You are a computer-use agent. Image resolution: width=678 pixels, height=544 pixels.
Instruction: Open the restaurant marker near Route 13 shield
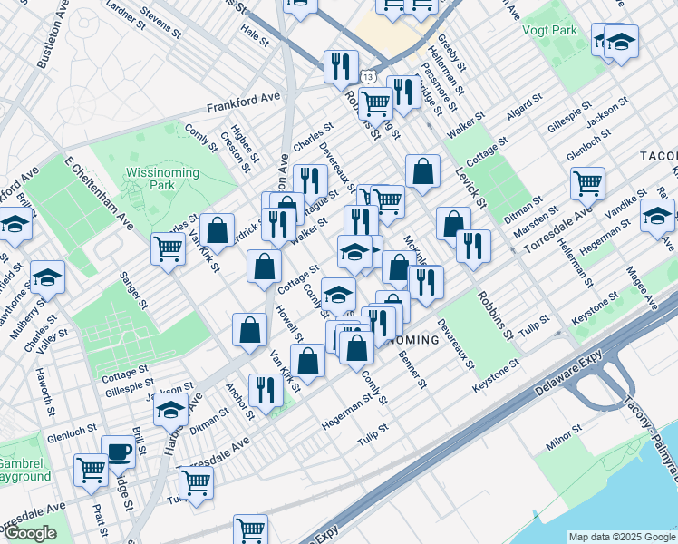(342, 65)
